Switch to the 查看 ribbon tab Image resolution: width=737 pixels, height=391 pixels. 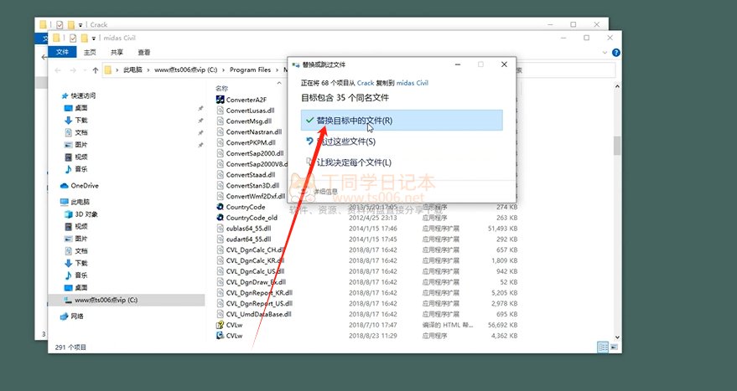144,52
